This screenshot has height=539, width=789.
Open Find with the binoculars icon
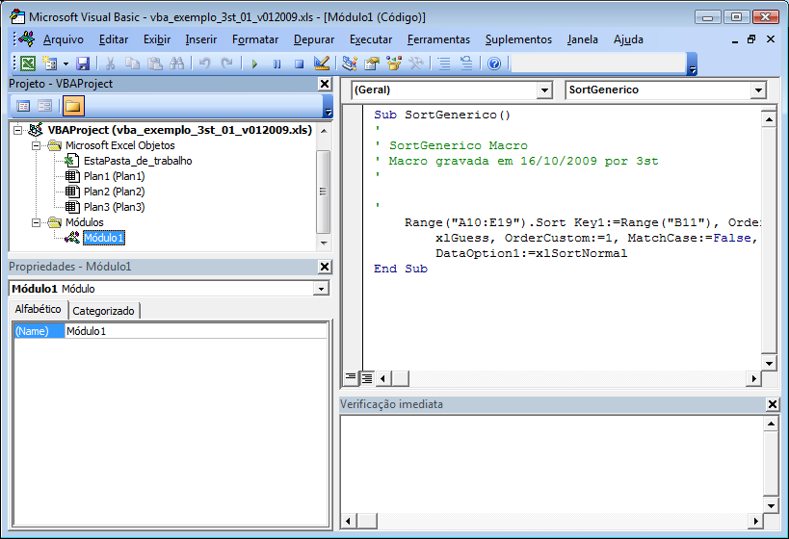pyautogui.click(x=176, y=64)
